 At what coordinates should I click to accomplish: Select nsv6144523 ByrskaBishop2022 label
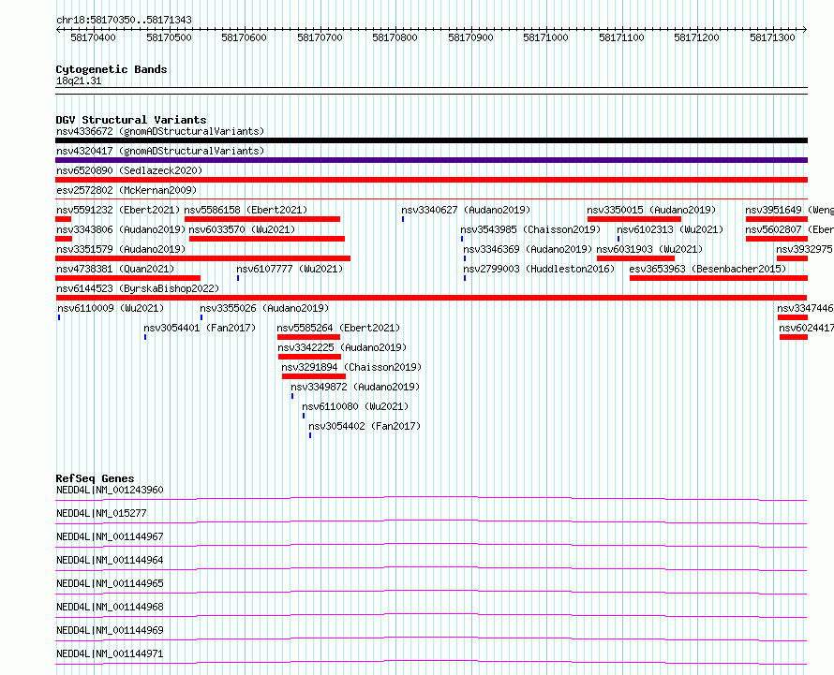138,288
